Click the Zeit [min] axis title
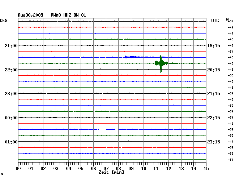 [x=111, y=172]
